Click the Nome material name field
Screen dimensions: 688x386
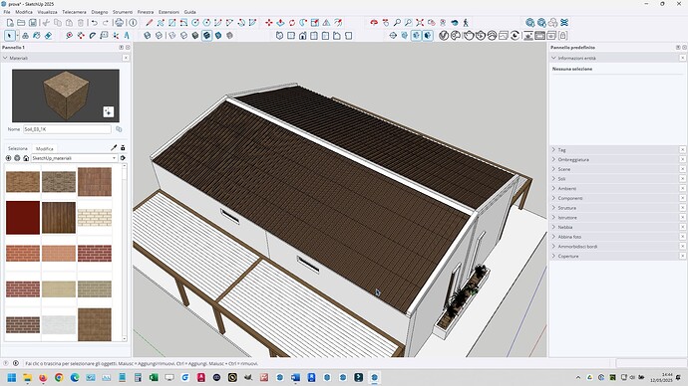(67, 129)
